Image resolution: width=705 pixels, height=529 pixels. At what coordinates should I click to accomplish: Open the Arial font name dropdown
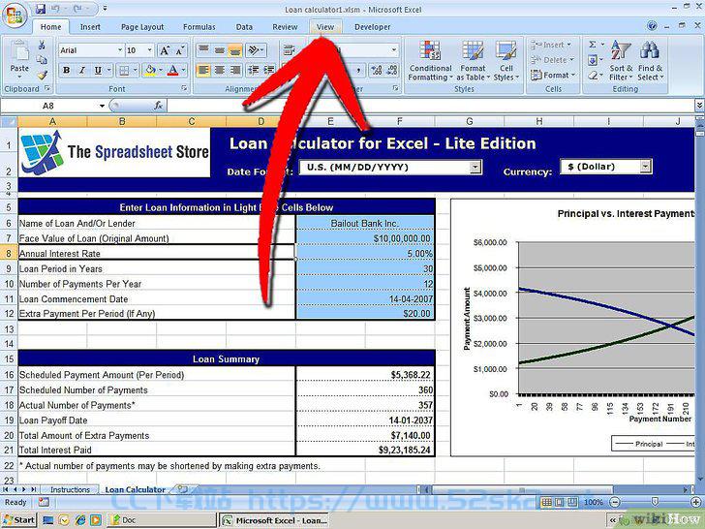(120, 50)
